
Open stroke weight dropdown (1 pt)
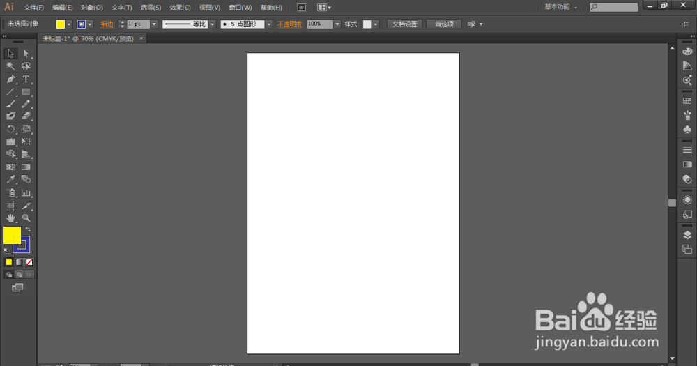tap(154, 24)
